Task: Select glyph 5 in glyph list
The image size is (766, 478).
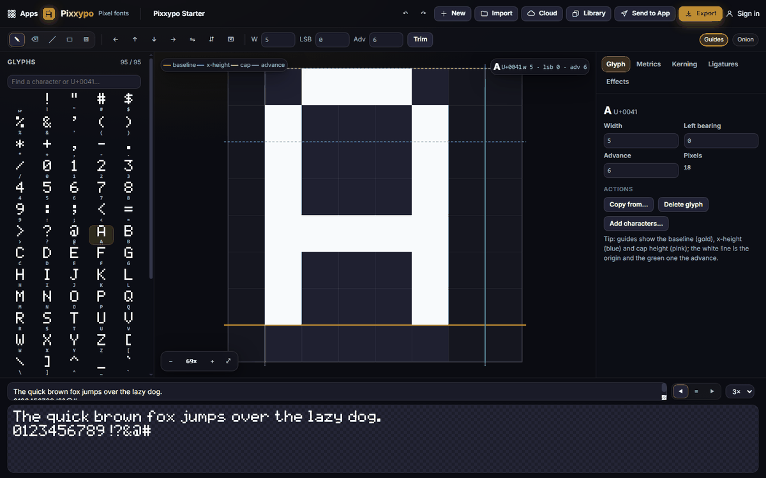Action: (x=47, y=190)
